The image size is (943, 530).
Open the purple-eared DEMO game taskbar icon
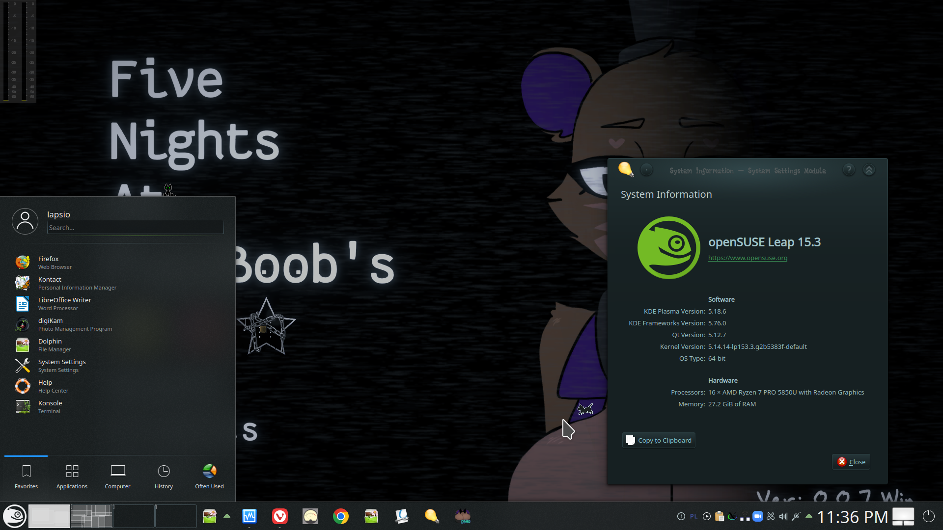pyautogui.click(x=463, y=516)
